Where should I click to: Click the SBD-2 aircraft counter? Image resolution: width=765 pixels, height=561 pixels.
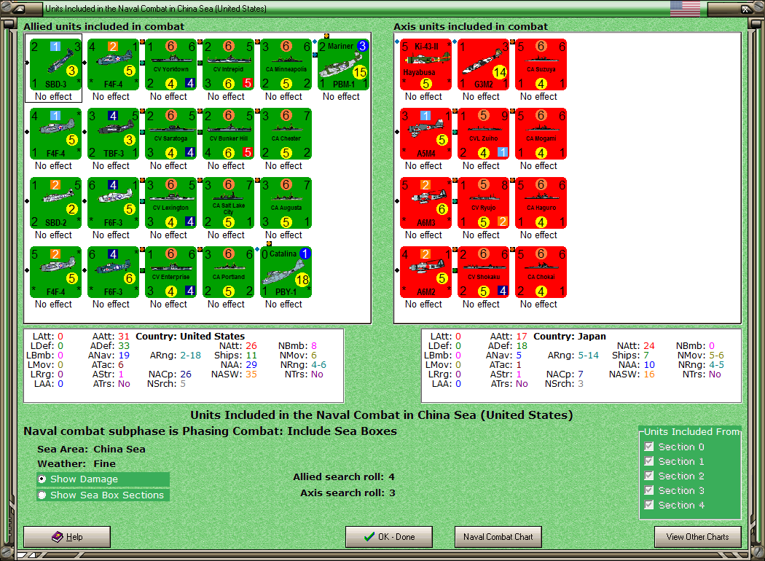pyautogui.click(x=55, y=203)
